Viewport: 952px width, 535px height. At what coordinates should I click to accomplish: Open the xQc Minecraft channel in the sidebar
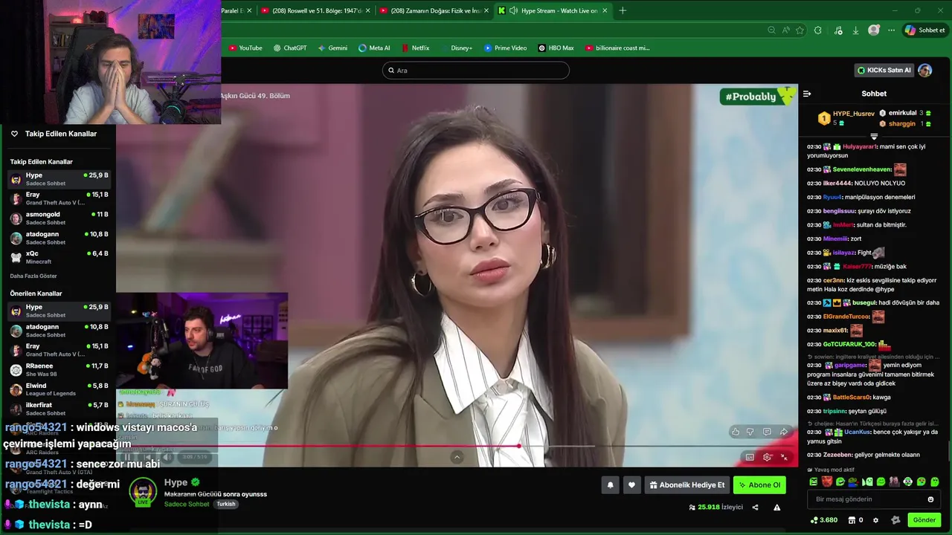click(59, 257)
